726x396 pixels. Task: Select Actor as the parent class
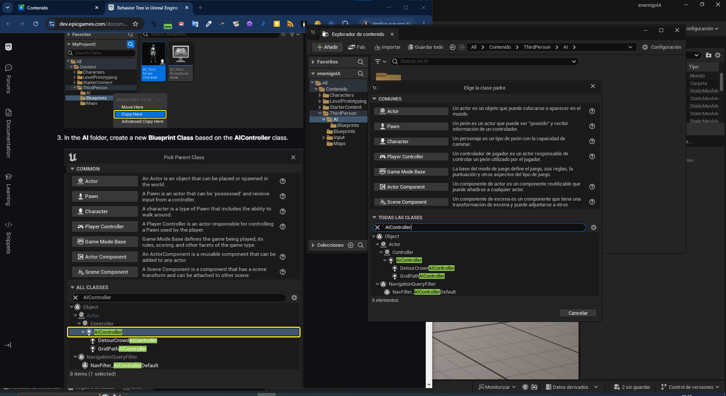pos(411,111)
